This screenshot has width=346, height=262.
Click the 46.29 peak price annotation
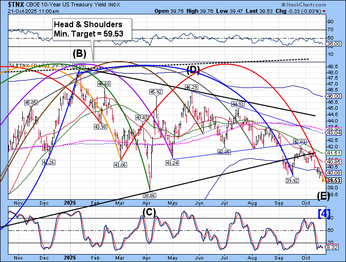(x=192, y=87)
